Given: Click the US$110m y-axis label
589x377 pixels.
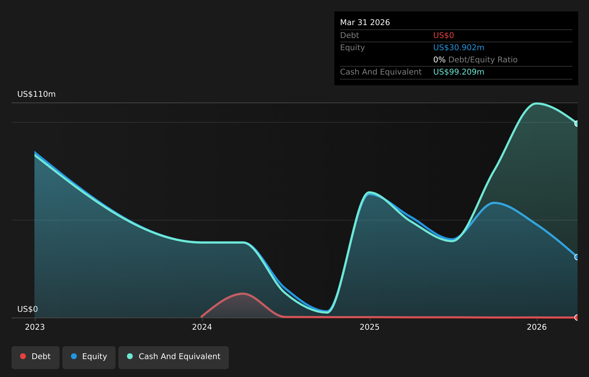Looking at the screenshot, I should coord(37,94).
